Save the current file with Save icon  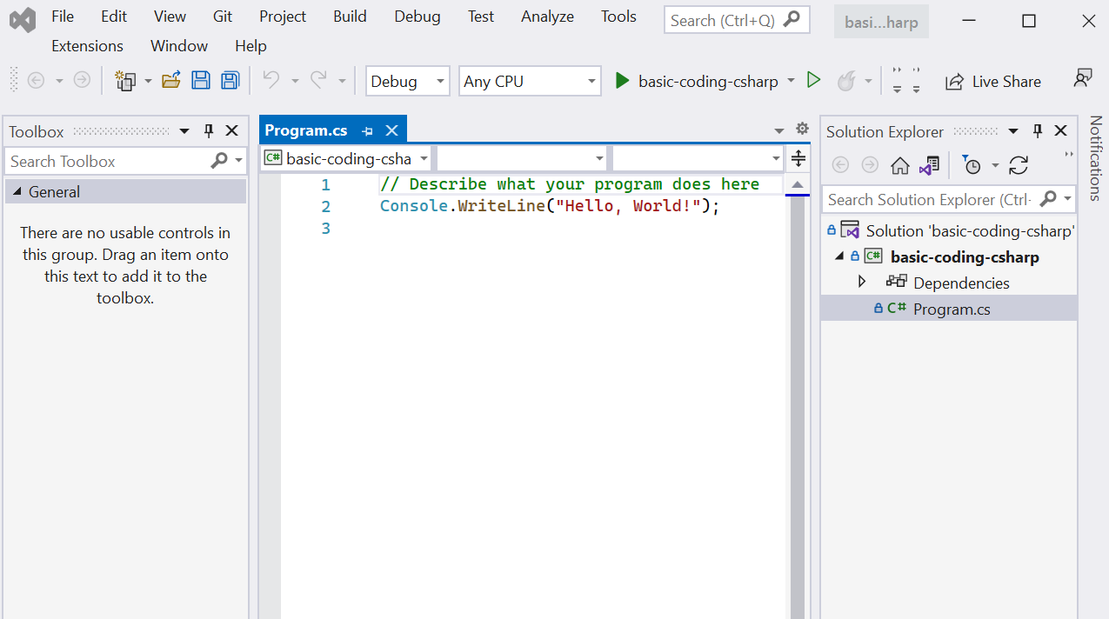(x=201, y=81)
